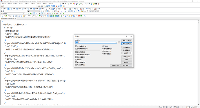Image resolution: width=200 pixels, height=108 pixels.
Task: Click the 取代(R) >> button
Action: coord(127,57)
